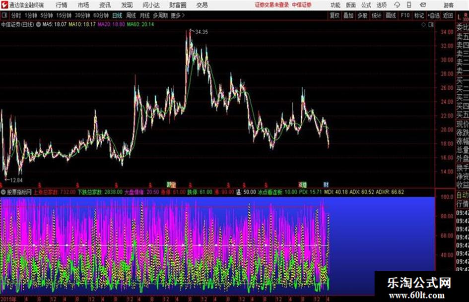
Task: Switch to 5分钟 period
Action: coord(47,15)
